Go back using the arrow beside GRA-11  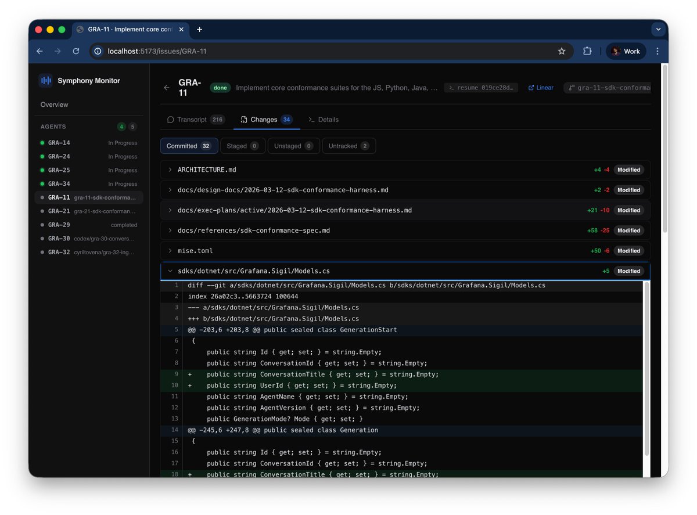[x=167, y=88]
